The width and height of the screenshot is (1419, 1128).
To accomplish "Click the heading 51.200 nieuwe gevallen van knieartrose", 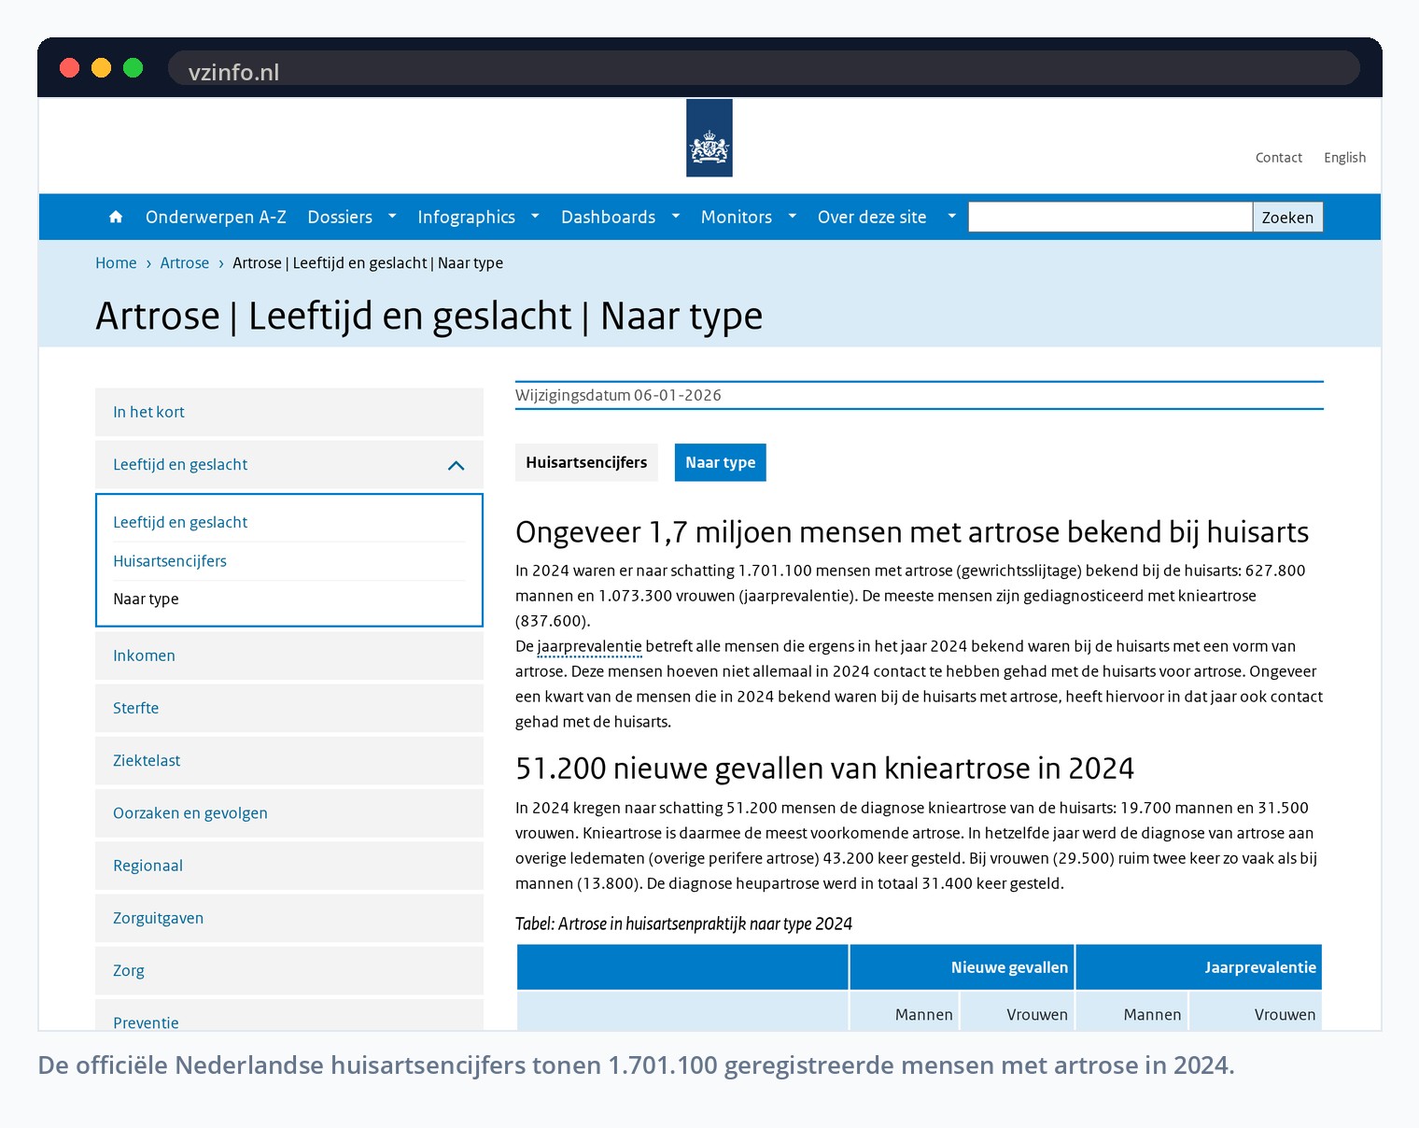I will click(824, 768).
